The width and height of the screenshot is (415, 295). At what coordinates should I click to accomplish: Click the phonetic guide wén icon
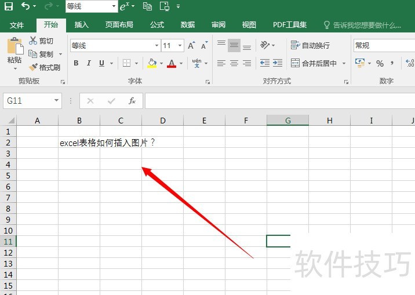click(197, 63)
